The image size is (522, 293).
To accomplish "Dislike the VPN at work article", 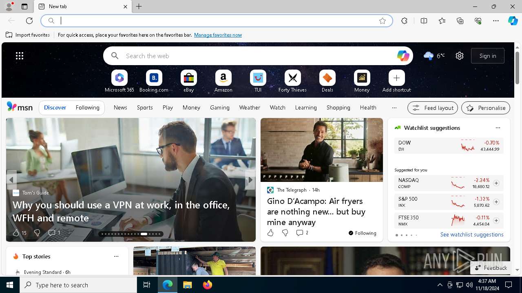I will pyautogui.click(x=37, y=233).
